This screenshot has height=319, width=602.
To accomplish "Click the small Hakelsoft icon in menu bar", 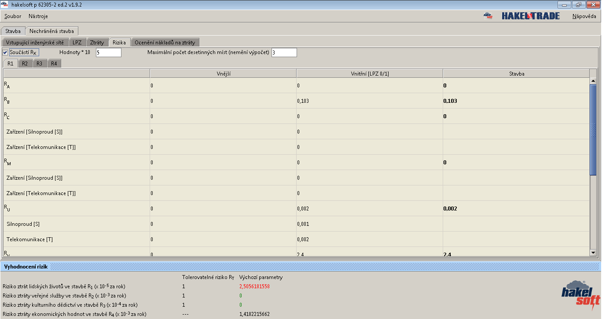I will pyautogui.click(x=487, y=16).
